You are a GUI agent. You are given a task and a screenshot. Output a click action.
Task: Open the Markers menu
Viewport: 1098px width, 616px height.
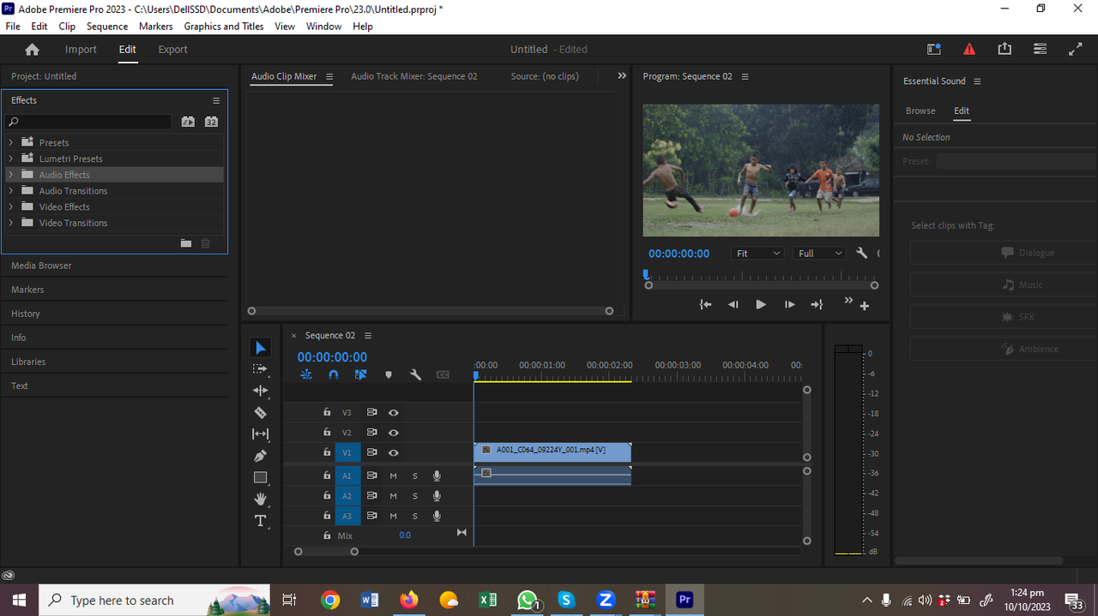156,27
